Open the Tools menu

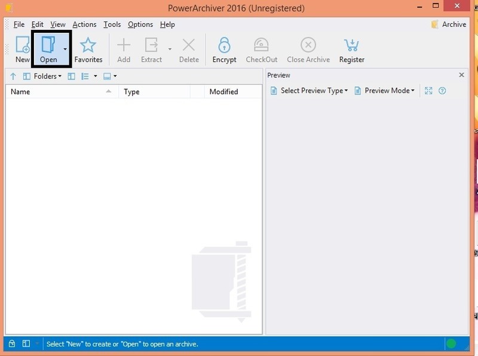[x=112, y=25]
